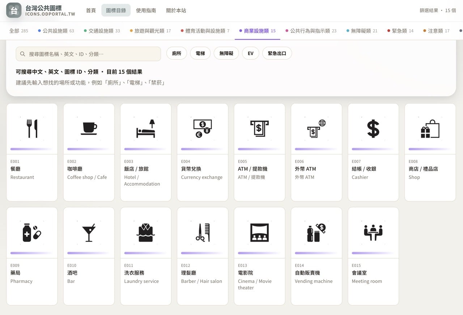
Task: Open the Pharmacy 藥局 icon
Action: point(32,232)
